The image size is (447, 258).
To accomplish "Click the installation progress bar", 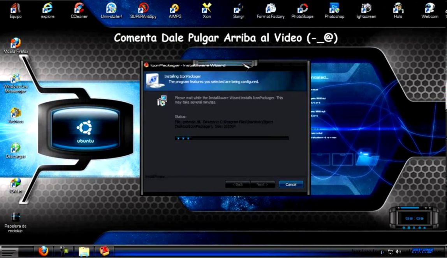I will point(232,138).
